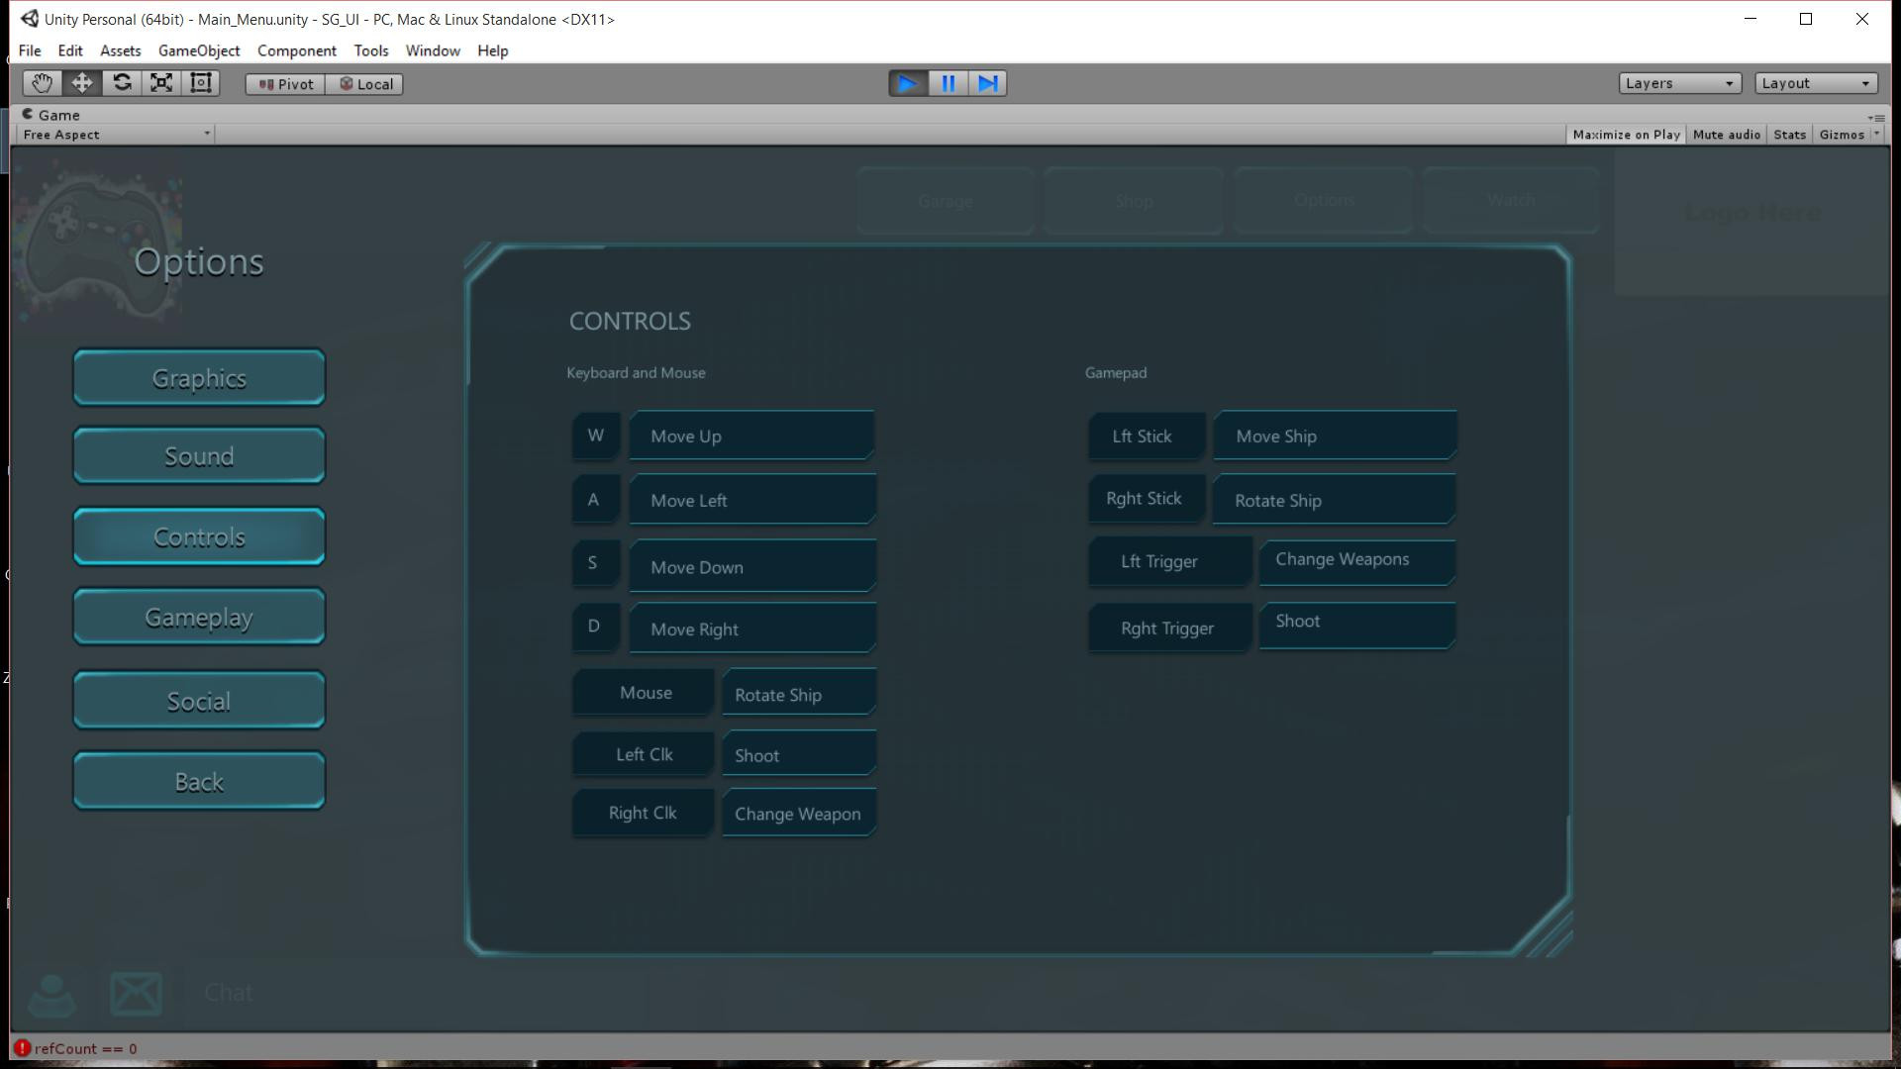This screenshot has width=1901, height=1069.
Task: Select the Scale tool
Action: click(x=161, y=83)
